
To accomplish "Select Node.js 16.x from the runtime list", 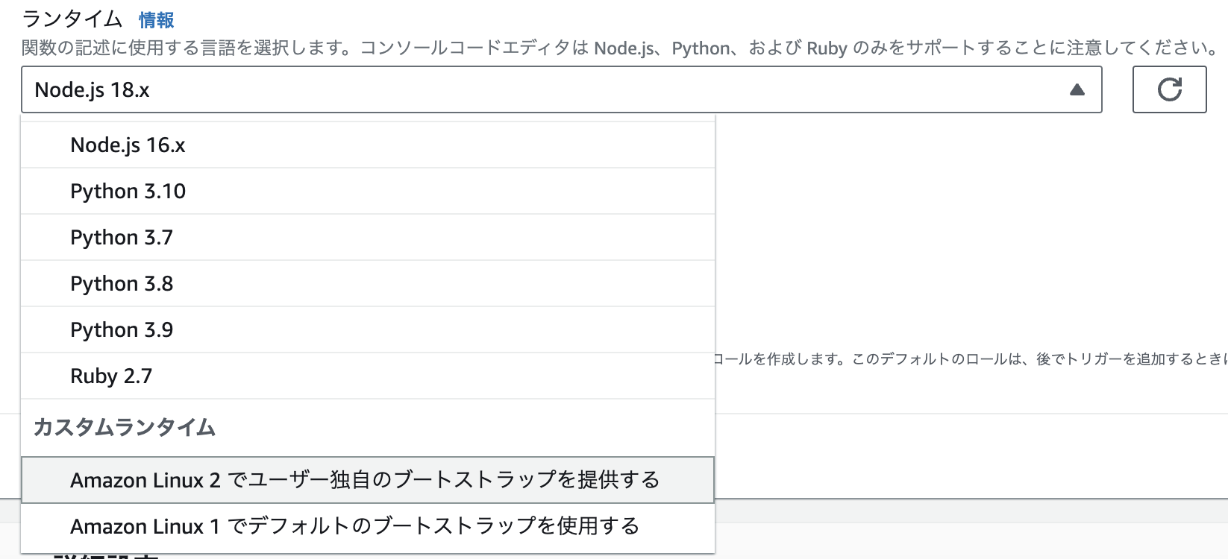I will 128,145.
